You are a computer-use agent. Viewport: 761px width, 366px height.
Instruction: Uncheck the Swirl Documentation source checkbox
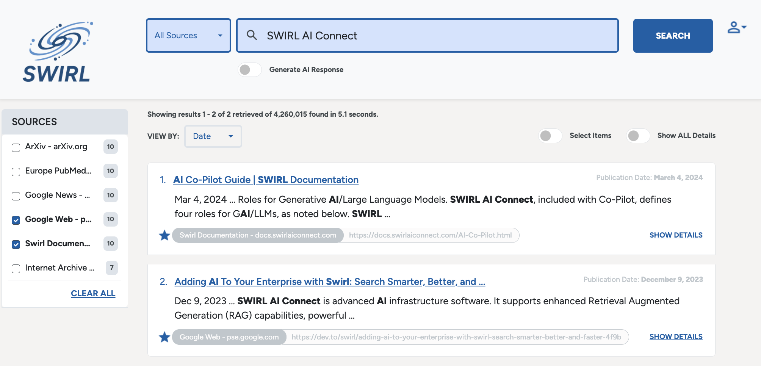pyautogui.click(x=16, y=244)
